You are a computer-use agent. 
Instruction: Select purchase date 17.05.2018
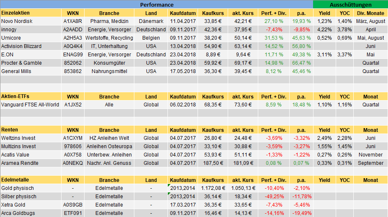coord(182,71)
